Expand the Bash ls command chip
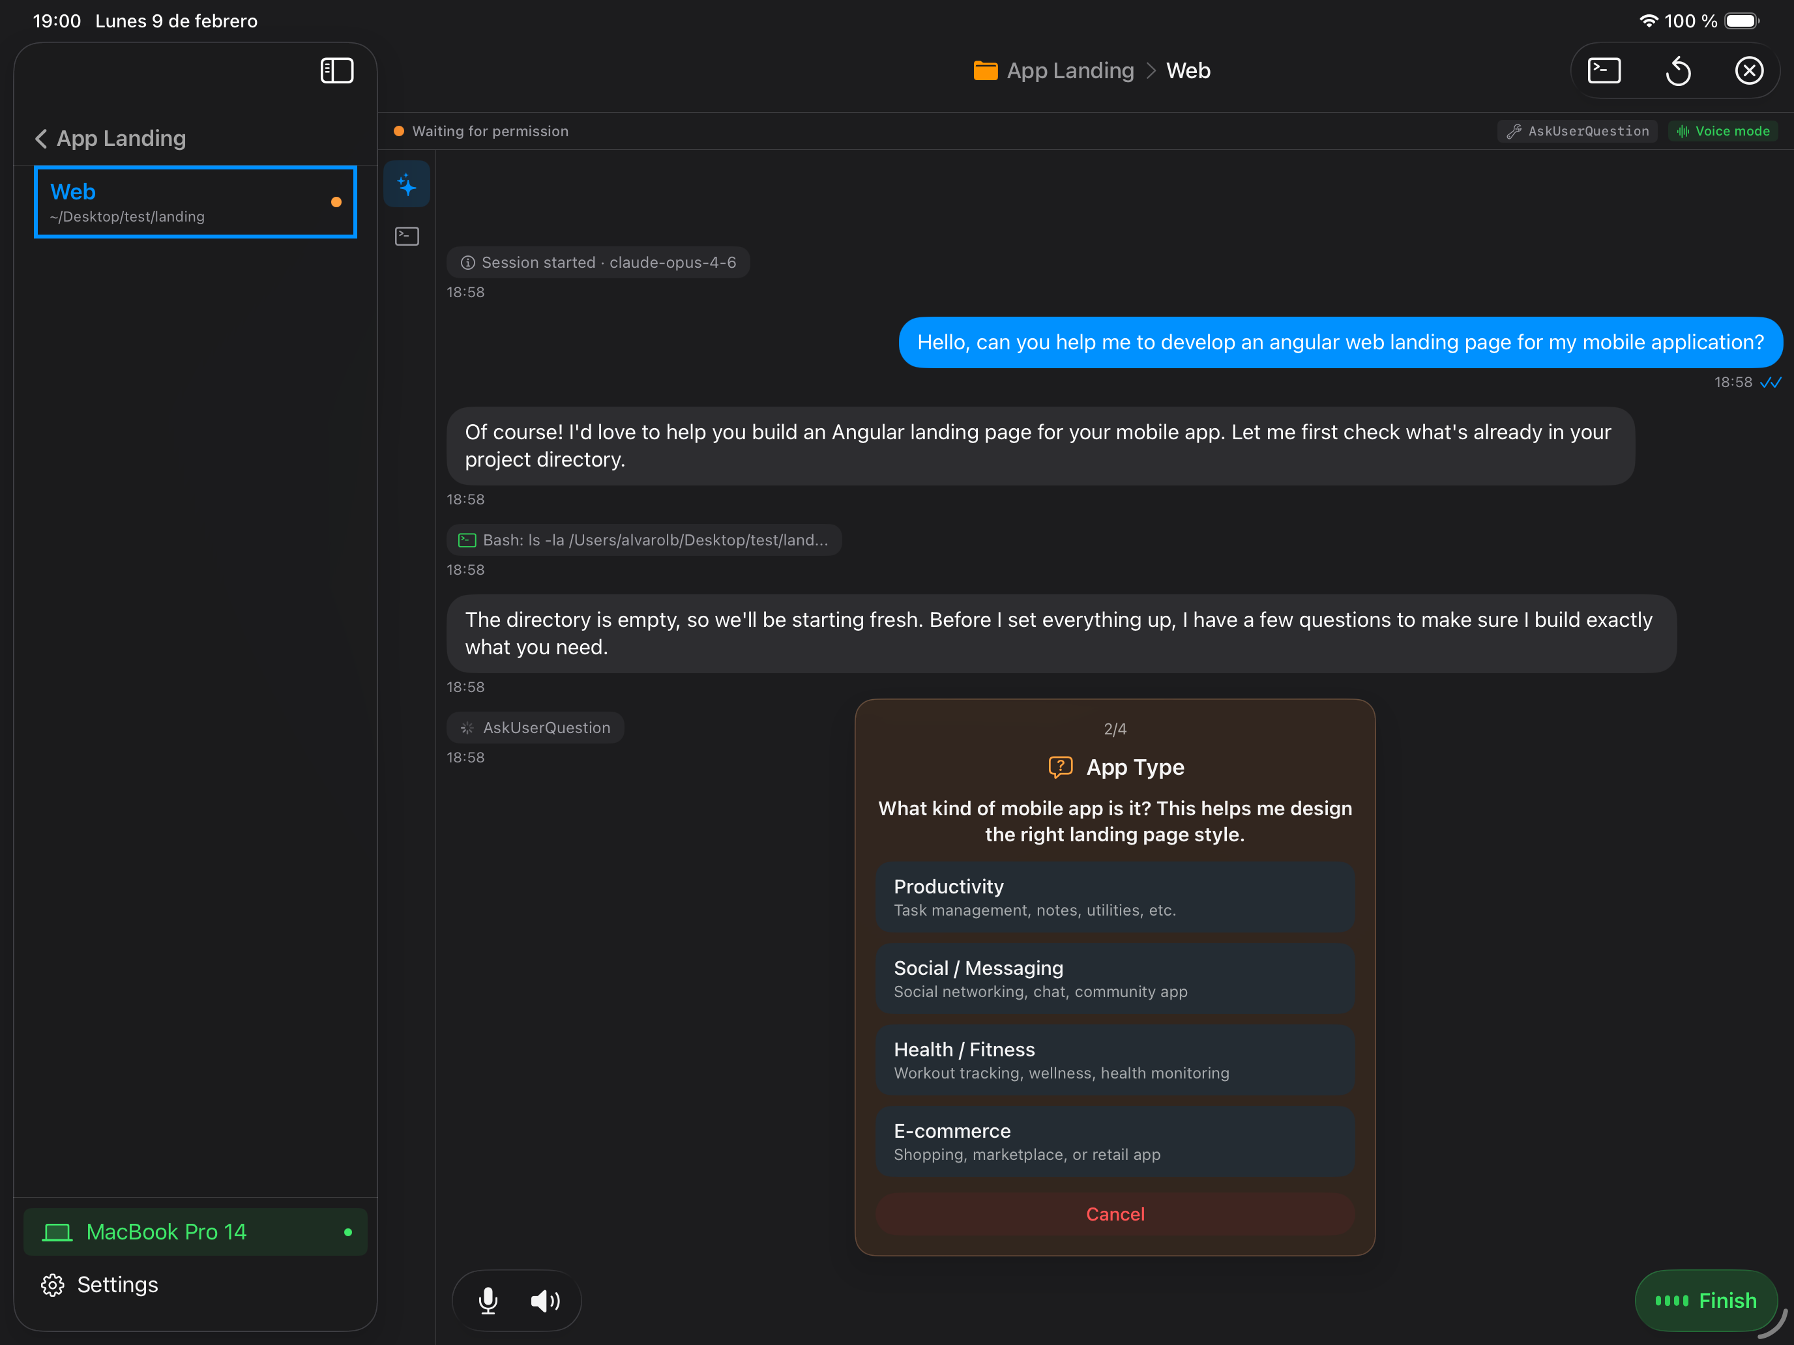Image resolution: width=1794 pixels, height=1345 pixels. (644, 539)
